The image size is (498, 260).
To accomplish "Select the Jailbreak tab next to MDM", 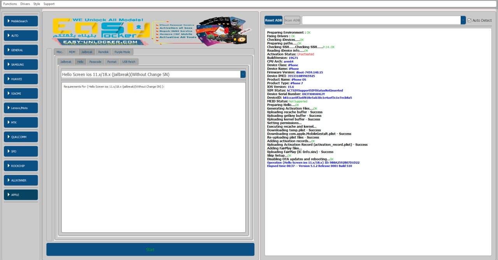I will (x=87, y=52).
